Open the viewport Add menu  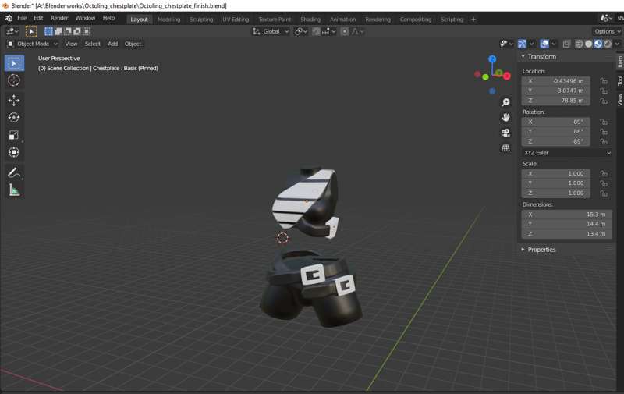[112, 44]
